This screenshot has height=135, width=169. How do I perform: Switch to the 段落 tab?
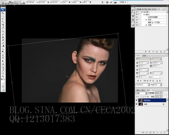pyautogui.click(x=144, y=56)
